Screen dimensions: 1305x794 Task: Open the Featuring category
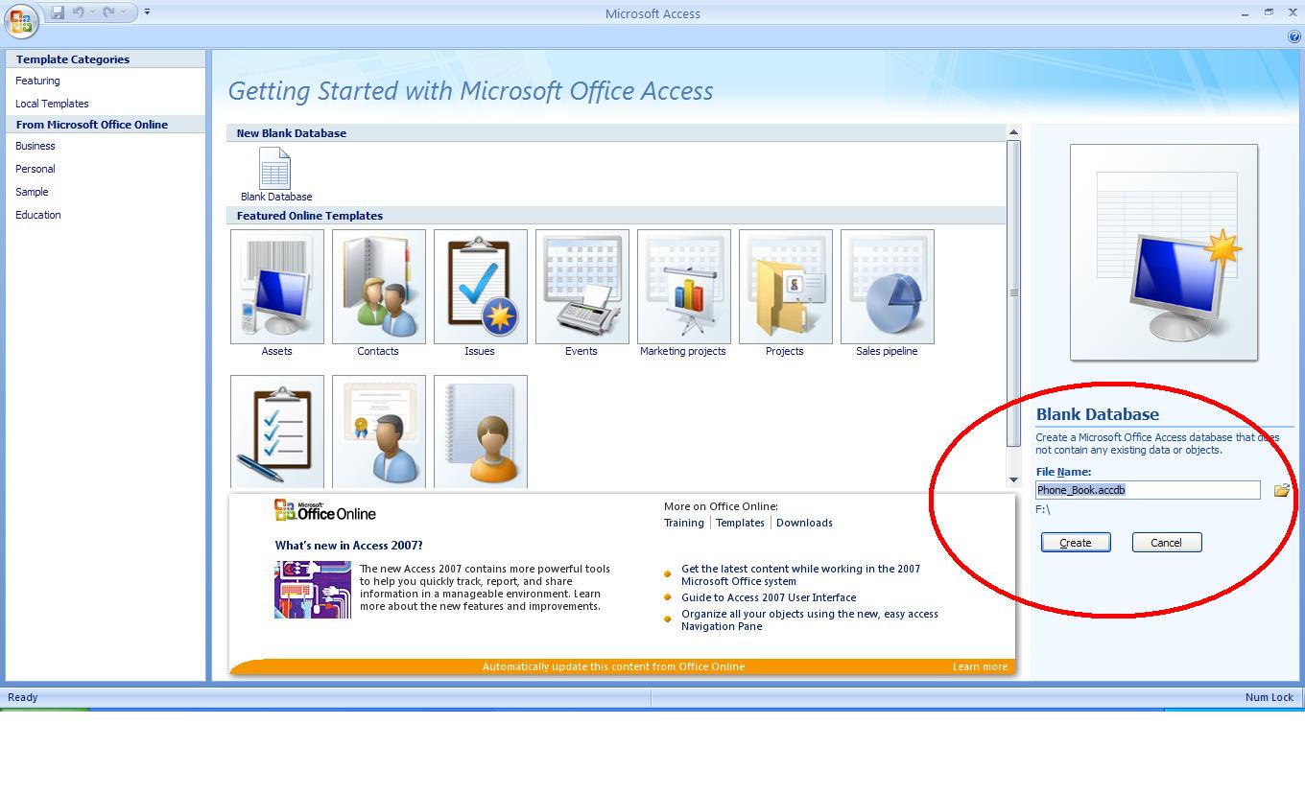click(37, 81)
